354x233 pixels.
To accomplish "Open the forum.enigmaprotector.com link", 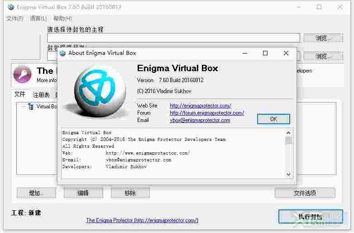I will 207,113.
